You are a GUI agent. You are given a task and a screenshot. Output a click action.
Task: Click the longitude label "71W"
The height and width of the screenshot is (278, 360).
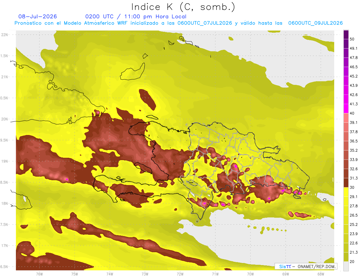(215, 274)
